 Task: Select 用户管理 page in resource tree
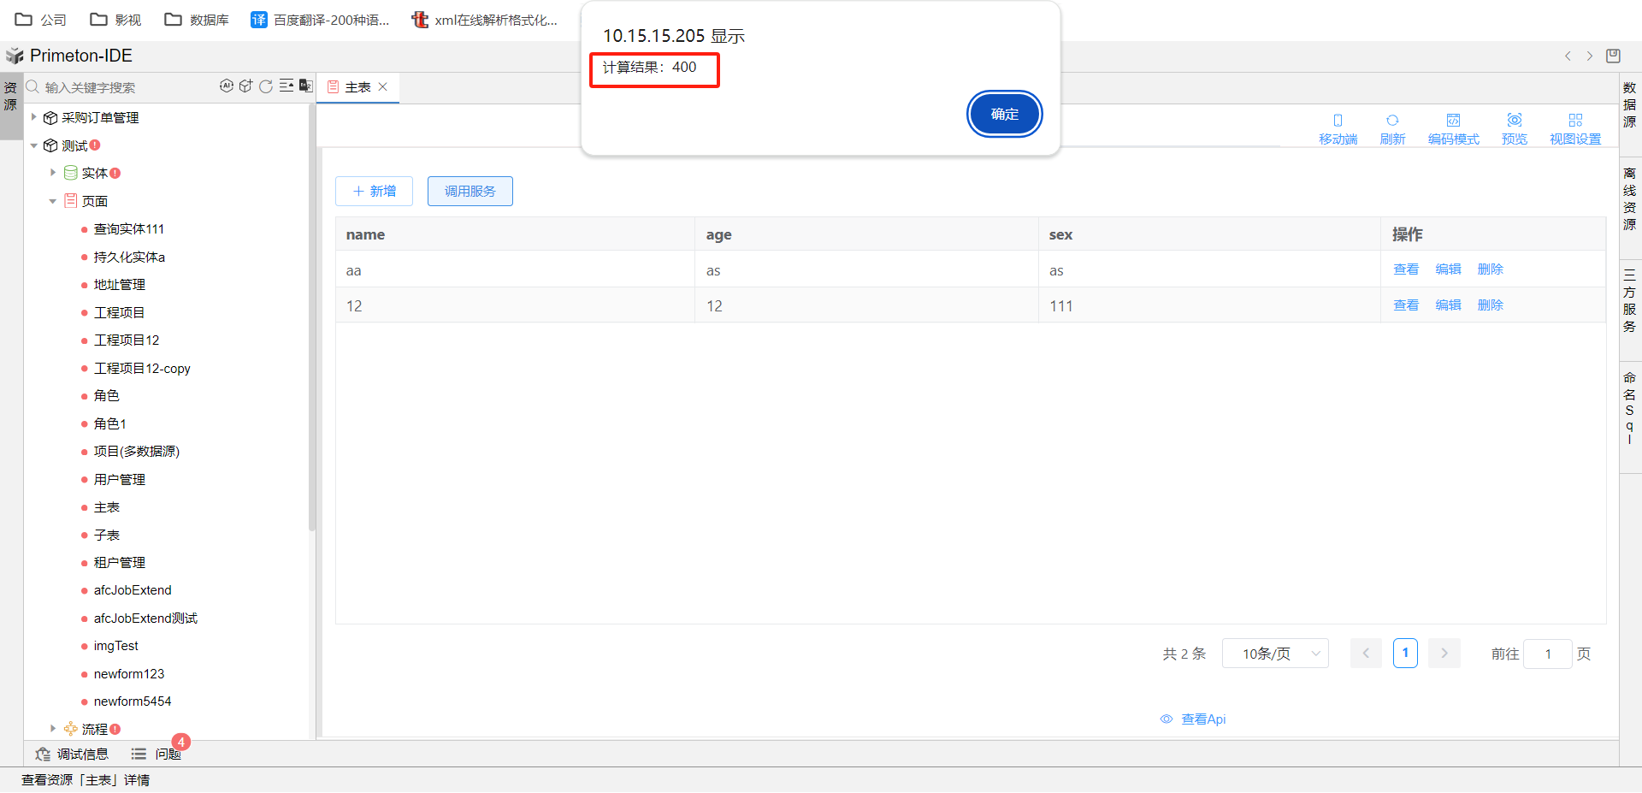pos(119,480)
